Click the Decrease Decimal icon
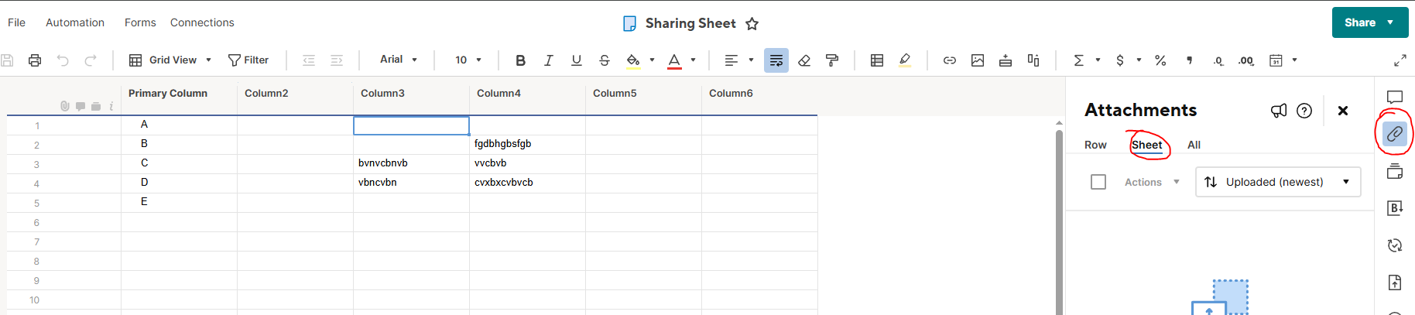Image resolution: width=1415 pixels, height=315 pixels. [x=1218, y=61]
